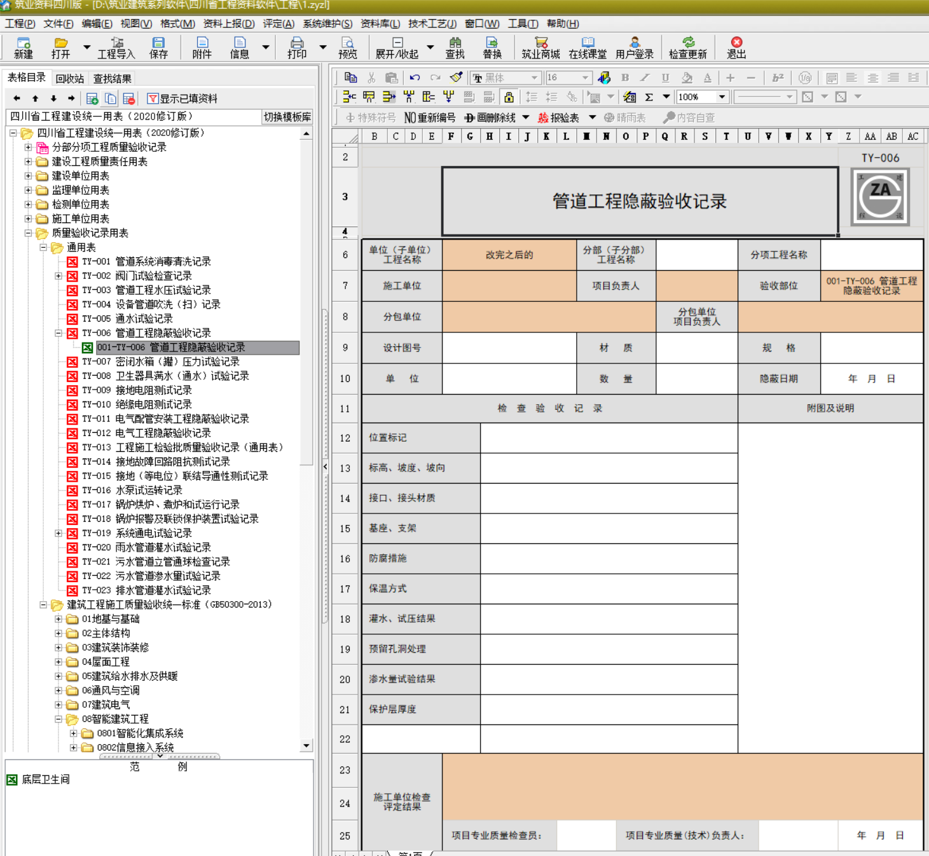Image resolution: width=929 pixels, height=856 pixels.
Task: Expand the 建设单位用表 tree node
Action: tap(28, 176)
